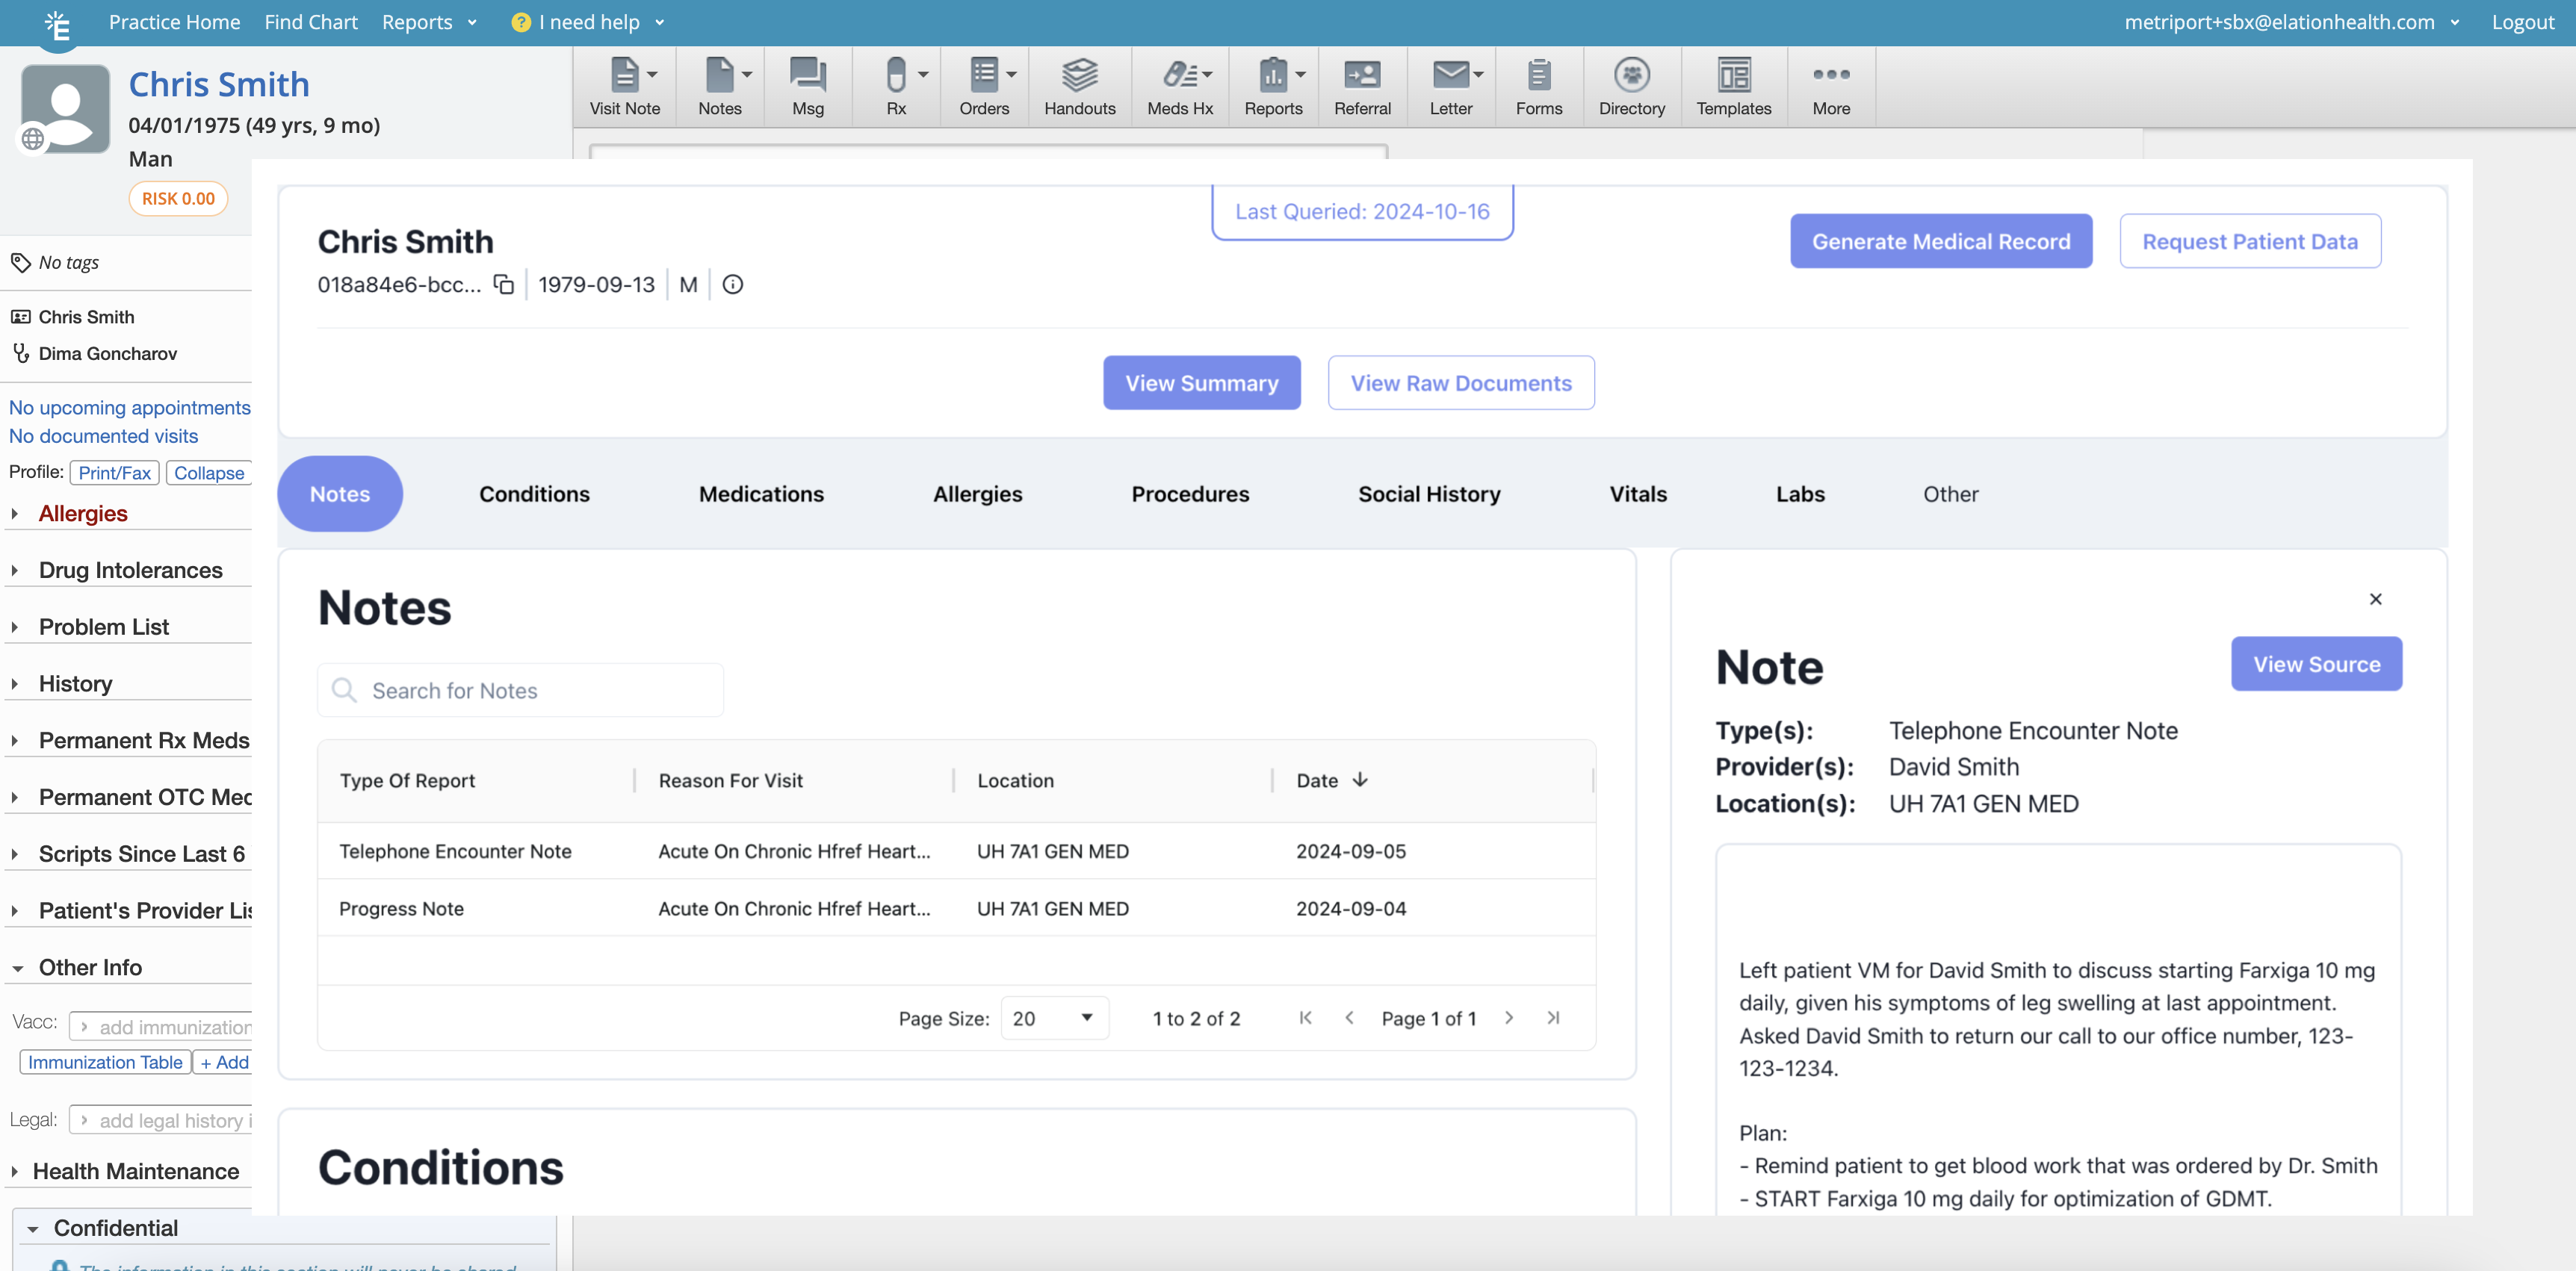
Task: Copy the patient ID with copy icon
Action: pyautogui.click(x=504, y=285)
